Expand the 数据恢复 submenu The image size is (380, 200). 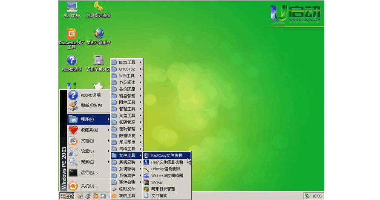tap(127, 136)
